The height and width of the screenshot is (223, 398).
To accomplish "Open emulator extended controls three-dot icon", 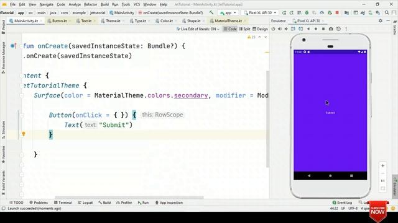I will [x=346, y=29].
